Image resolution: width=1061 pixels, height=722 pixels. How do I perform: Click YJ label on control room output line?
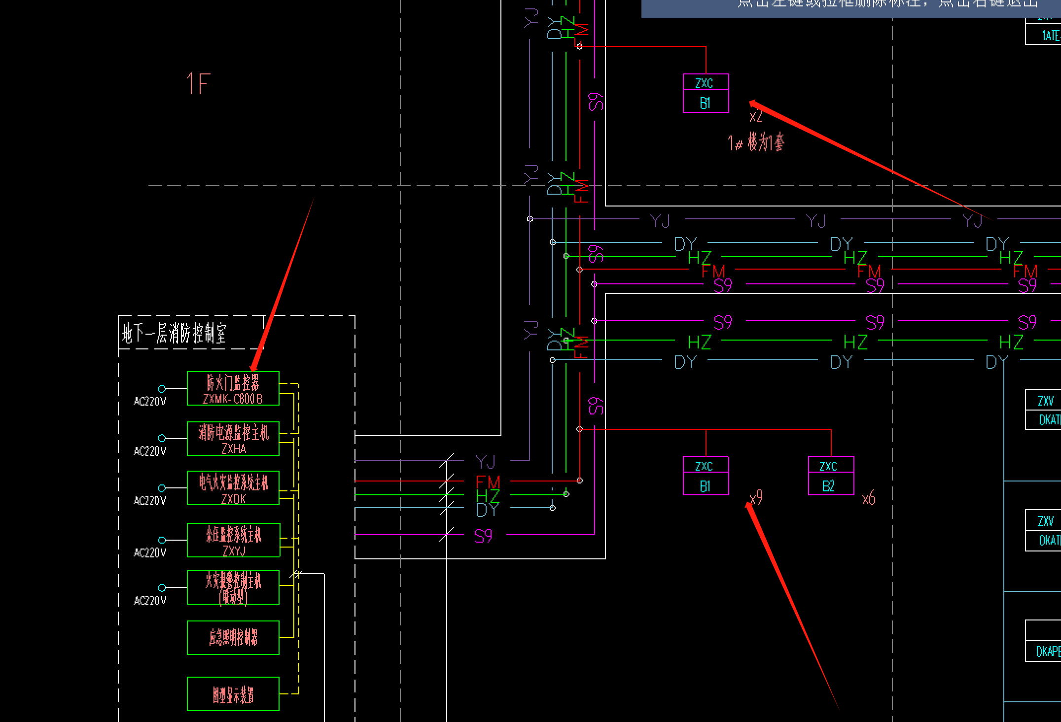[486, 462]
